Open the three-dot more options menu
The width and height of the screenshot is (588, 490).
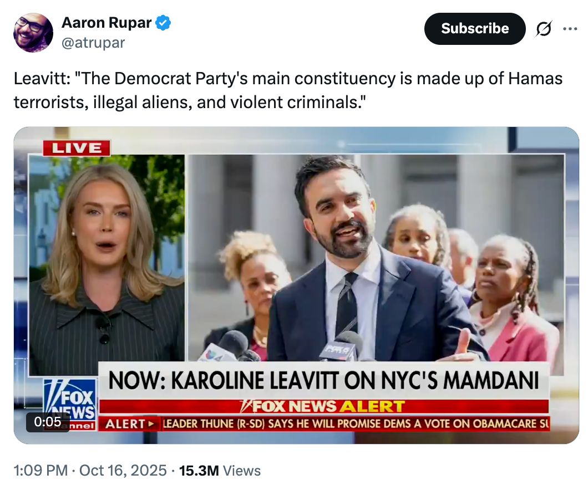tap(570, 28)
